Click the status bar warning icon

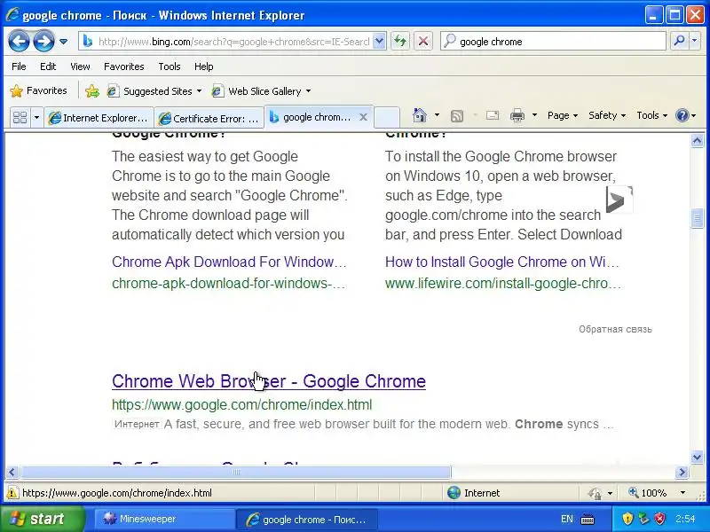pos(12,493)
